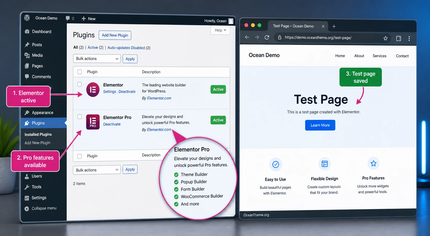Click the plus New icon in admin bar

pos(84,19)
